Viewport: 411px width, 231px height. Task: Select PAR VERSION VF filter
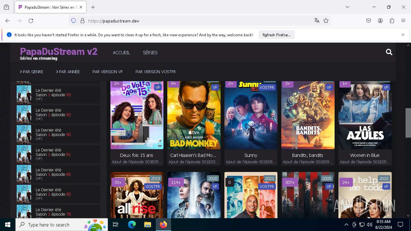click(x=108, y=72)
